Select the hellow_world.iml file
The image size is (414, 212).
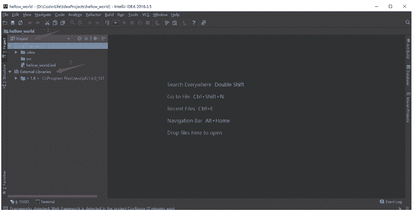pyautogui.click(x=41, y=65)
